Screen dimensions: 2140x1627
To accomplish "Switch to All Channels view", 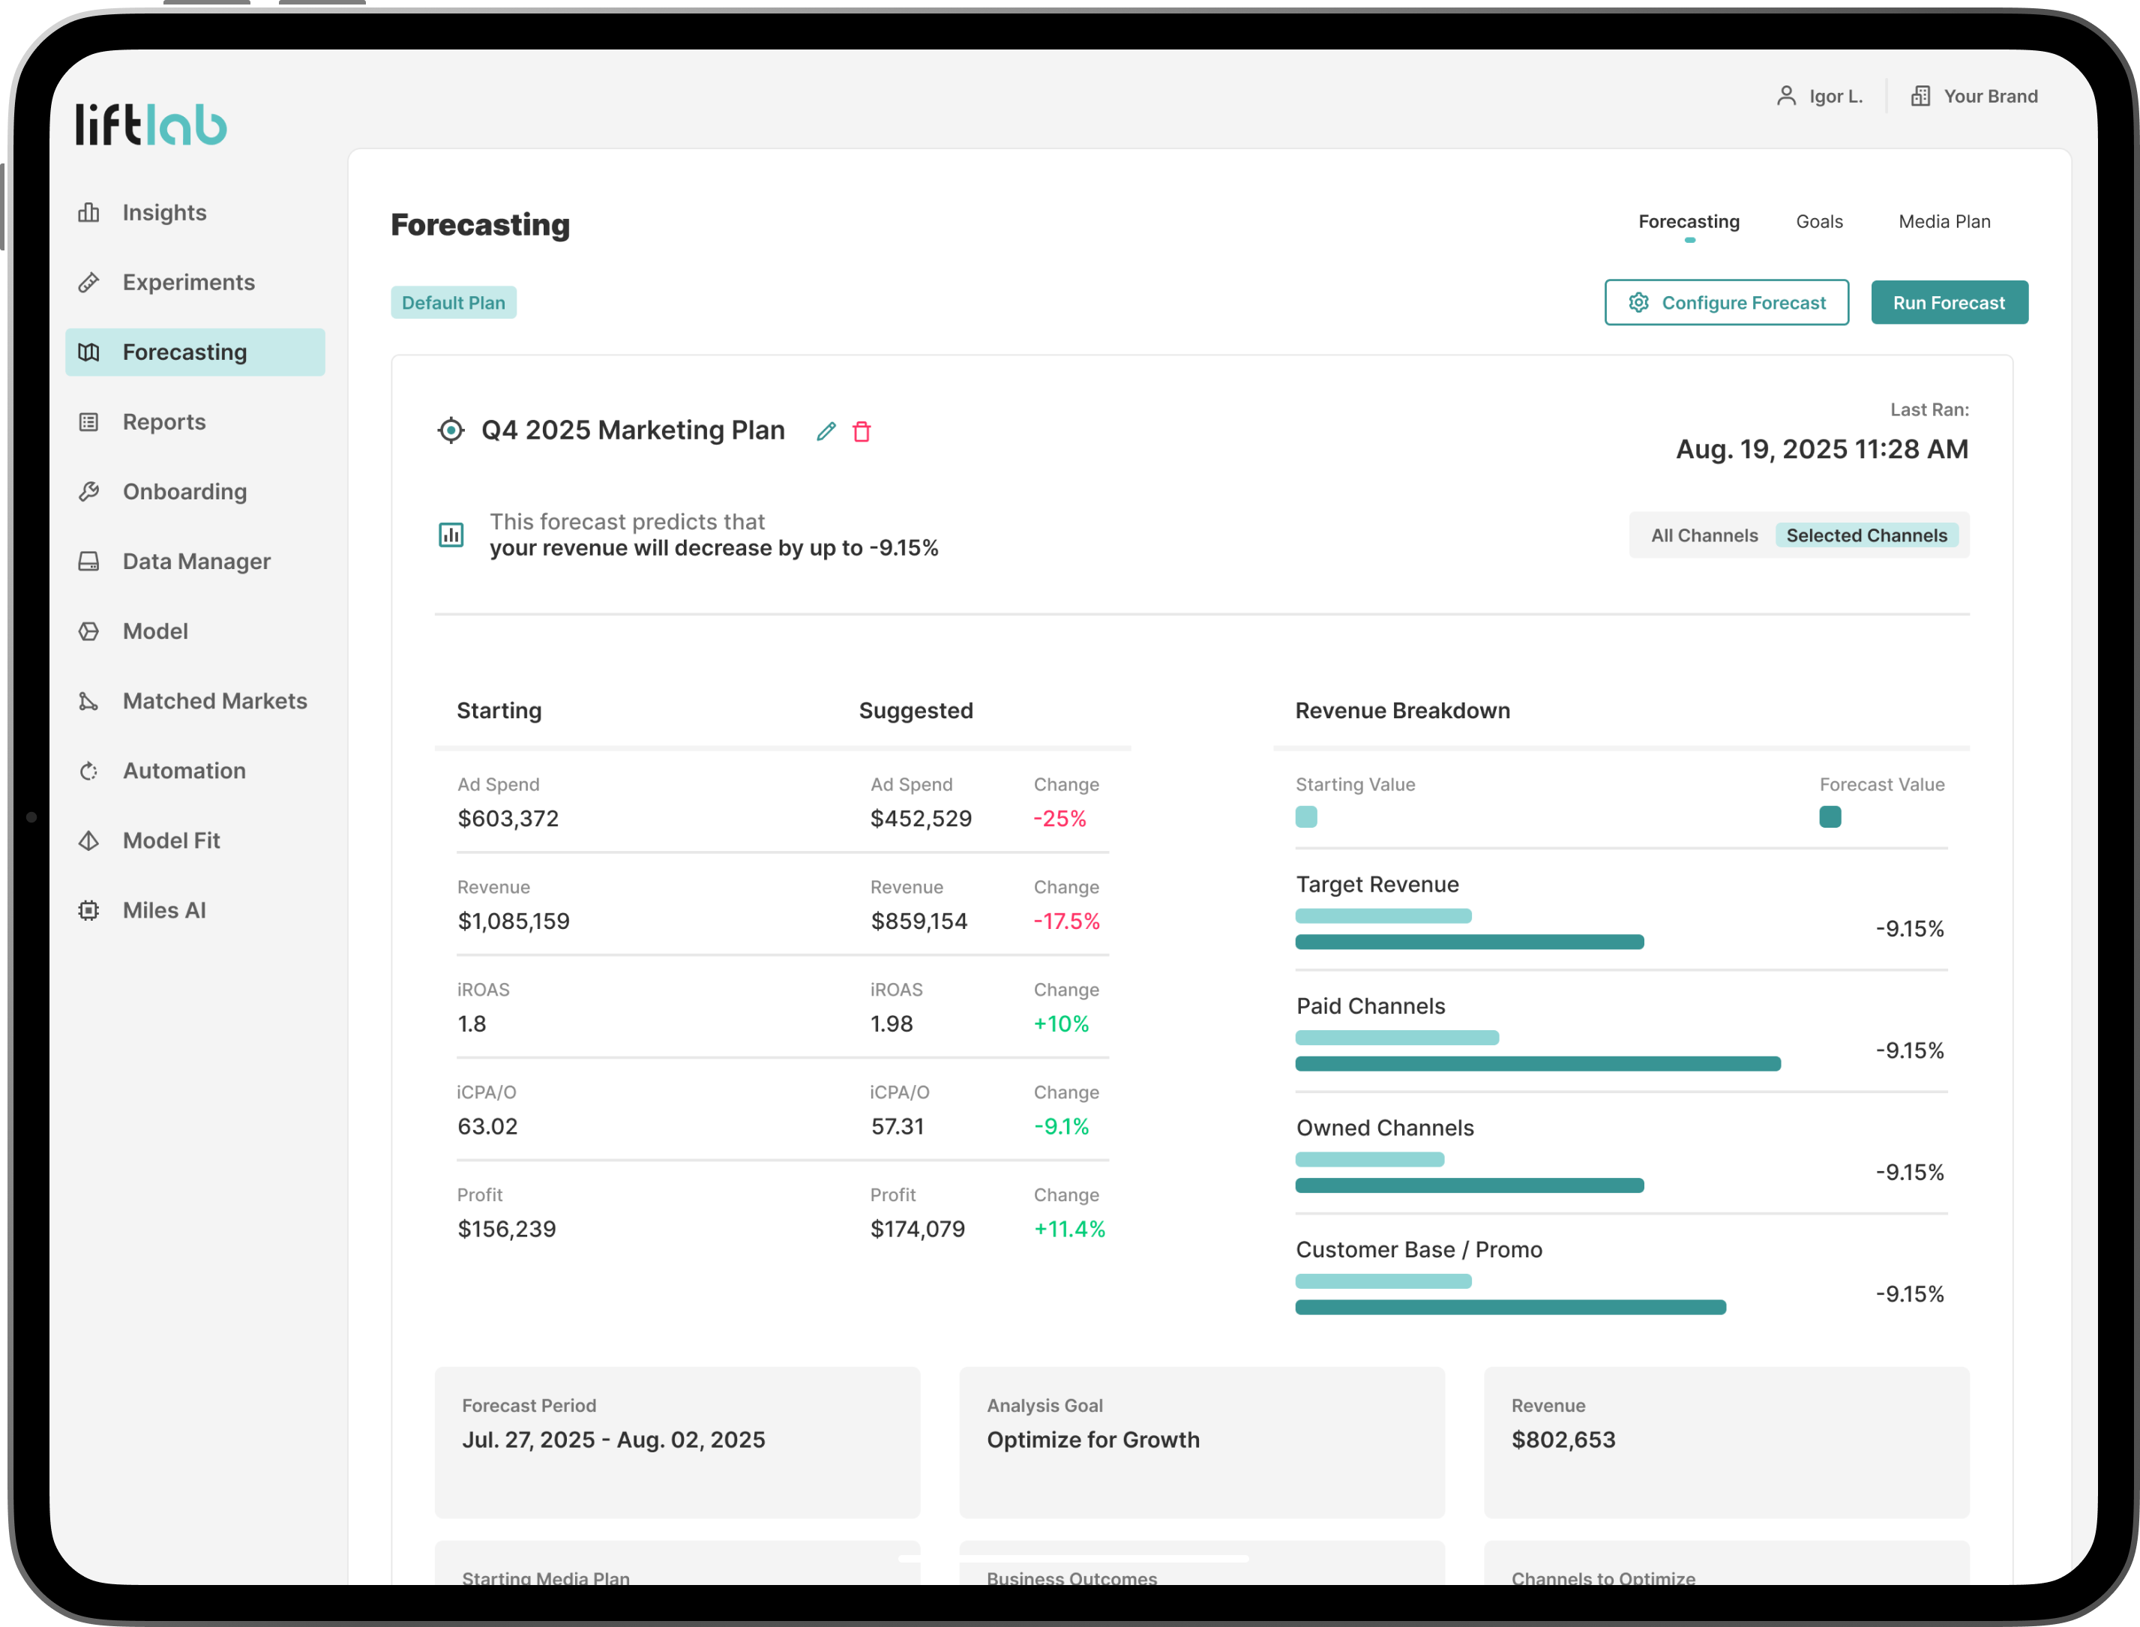I will [1704, 535].
